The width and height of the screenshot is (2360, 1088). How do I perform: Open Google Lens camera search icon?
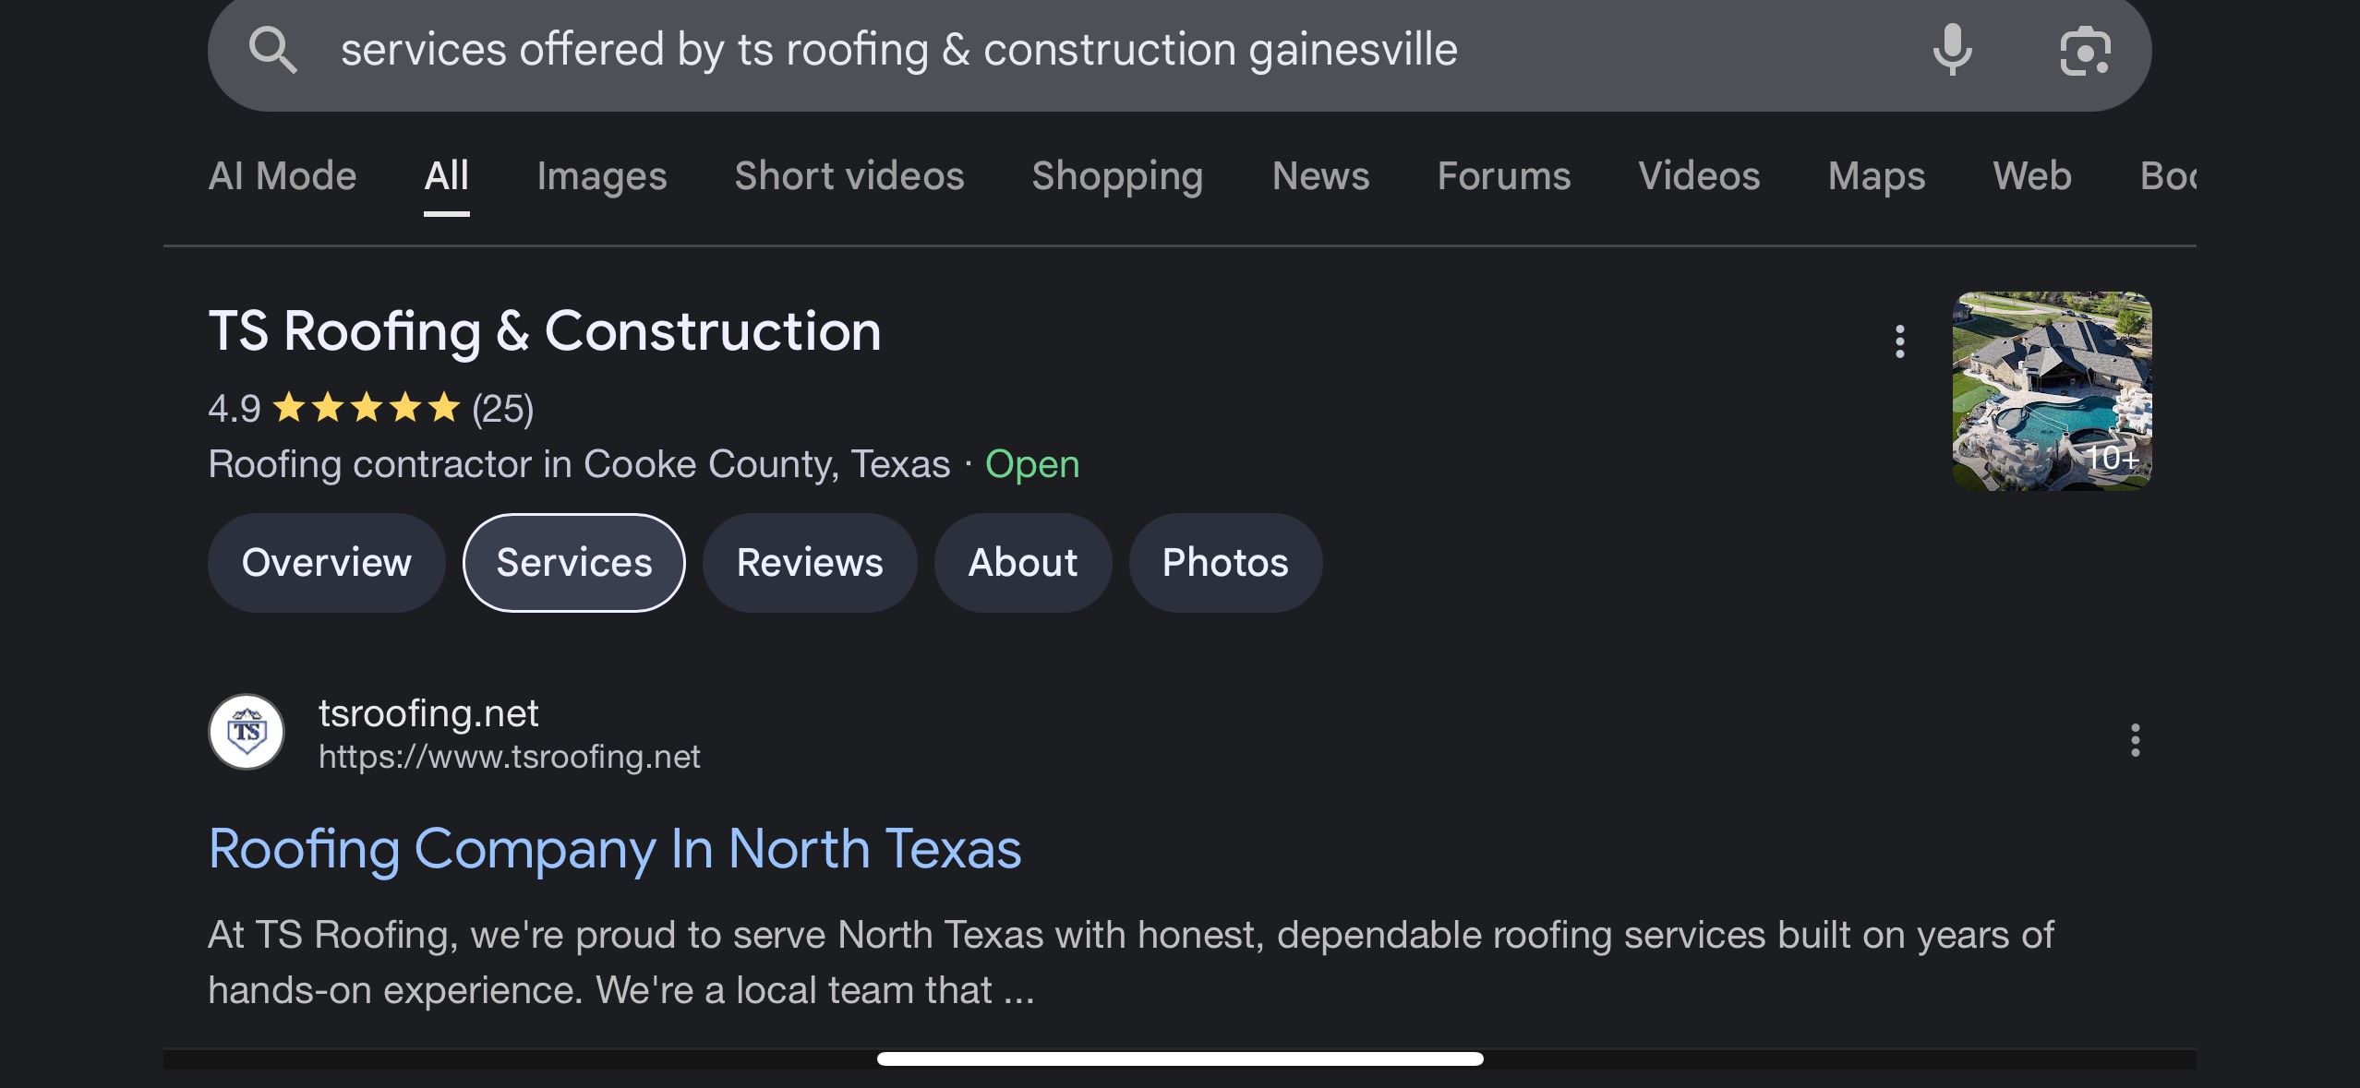(2085, 51)
